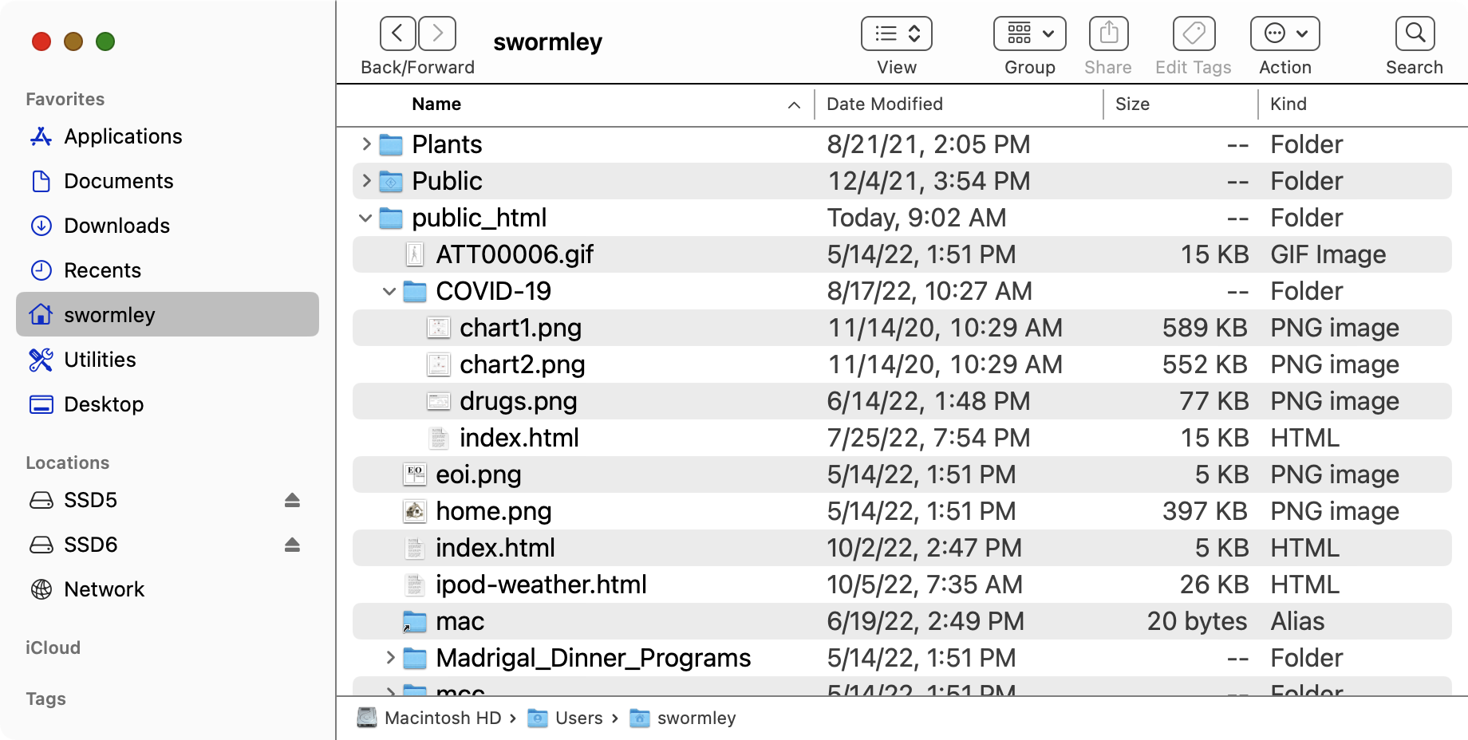Image resolution: width=1468 pixels, height=740 pixels.
Task: Open Downloads in the sidebar
Action: point(116,226)
